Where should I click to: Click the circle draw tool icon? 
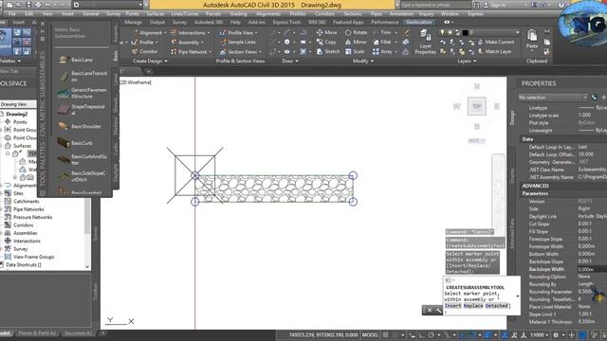point(286,42)
